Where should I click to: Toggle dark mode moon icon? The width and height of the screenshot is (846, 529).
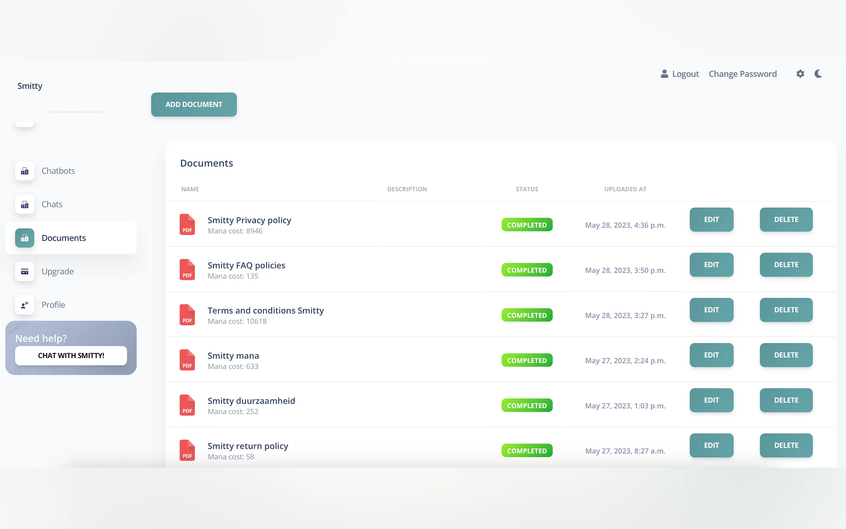[x=818, y=74]
